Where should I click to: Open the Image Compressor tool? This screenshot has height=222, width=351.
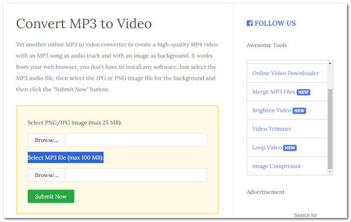(277, 166)
